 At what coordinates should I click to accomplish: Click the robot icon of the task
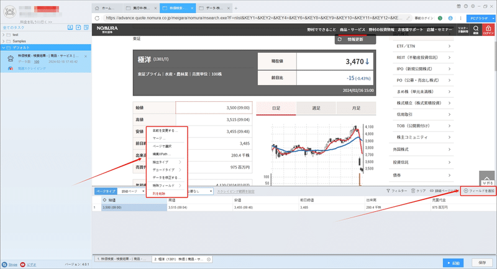11,58
